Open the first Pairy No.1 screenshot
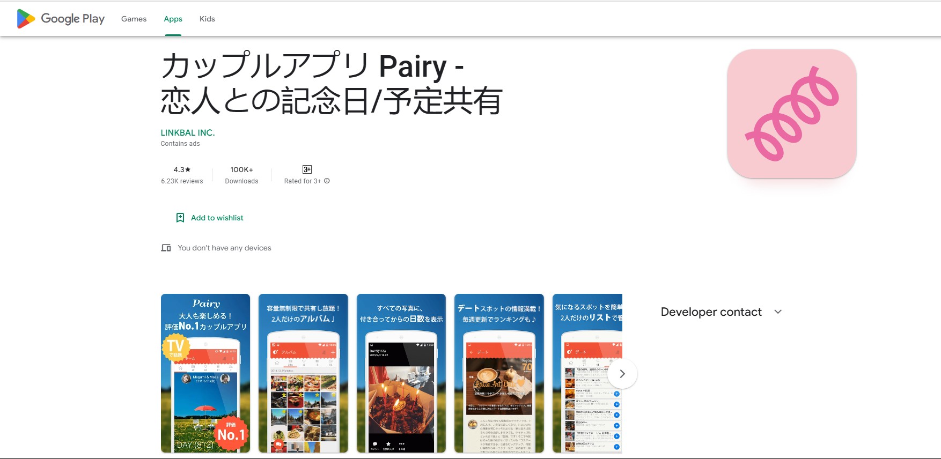This screenshot has width=941, height=459. pyautogui.click(x=205, y=373)
